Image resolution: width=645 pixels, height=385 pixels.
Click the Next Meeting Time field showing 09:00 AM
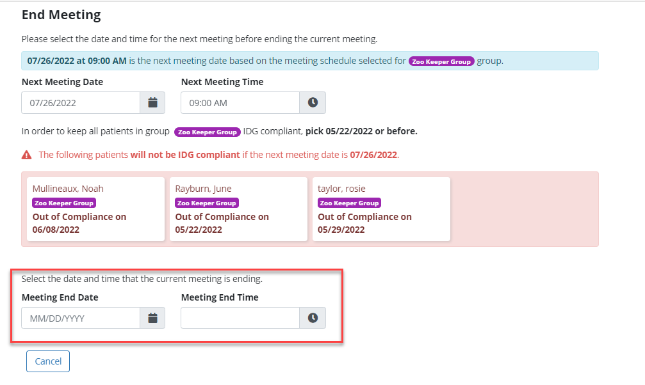pos(240,103)
